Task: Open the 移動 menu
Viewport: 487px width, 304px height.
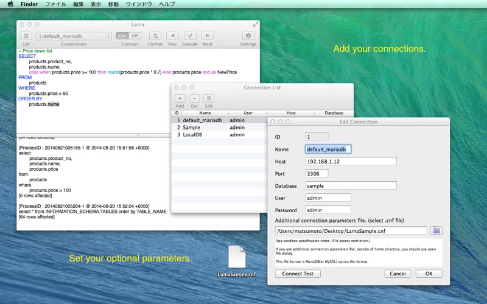Action: (x=113, y=4)
